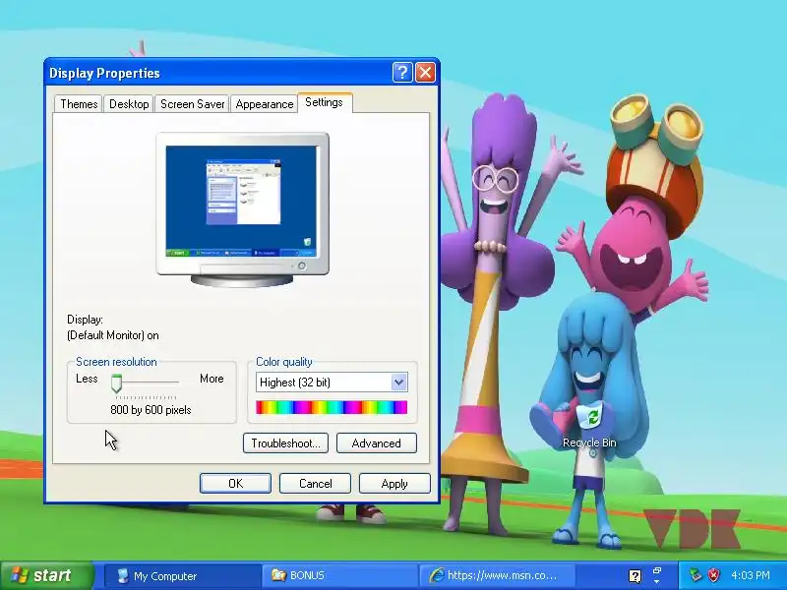Open the Screen Saver tab
The width and height of the screenshot is (787, 590).
tap(192, 104)
